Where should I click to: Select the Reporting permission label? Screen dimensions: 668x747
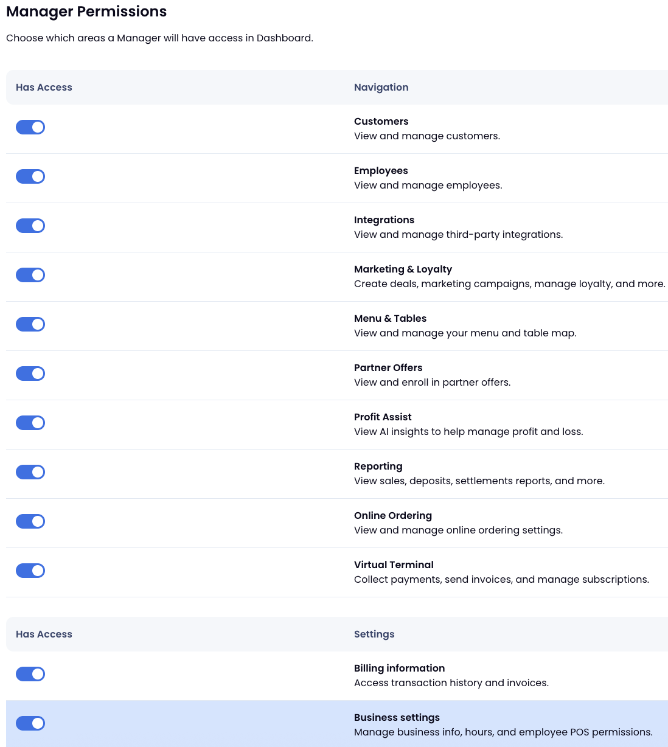coord(378,467)
